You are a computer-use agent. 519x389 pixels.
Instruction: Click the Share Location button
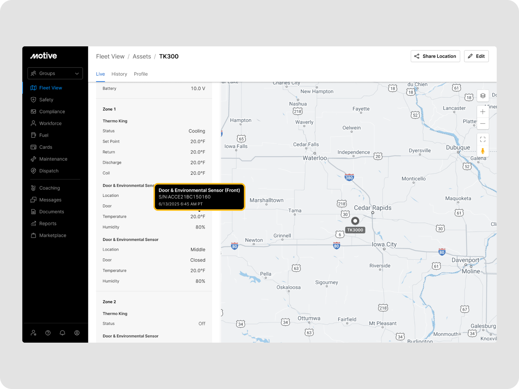(x=435, y=56)
